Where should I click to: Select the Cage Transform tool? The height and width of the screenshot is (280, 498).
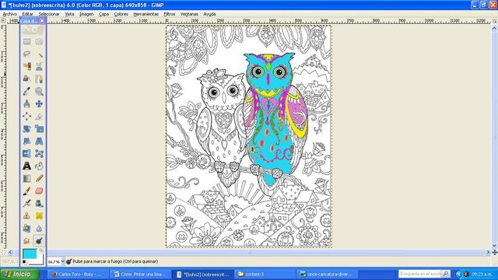click(39, 154)
